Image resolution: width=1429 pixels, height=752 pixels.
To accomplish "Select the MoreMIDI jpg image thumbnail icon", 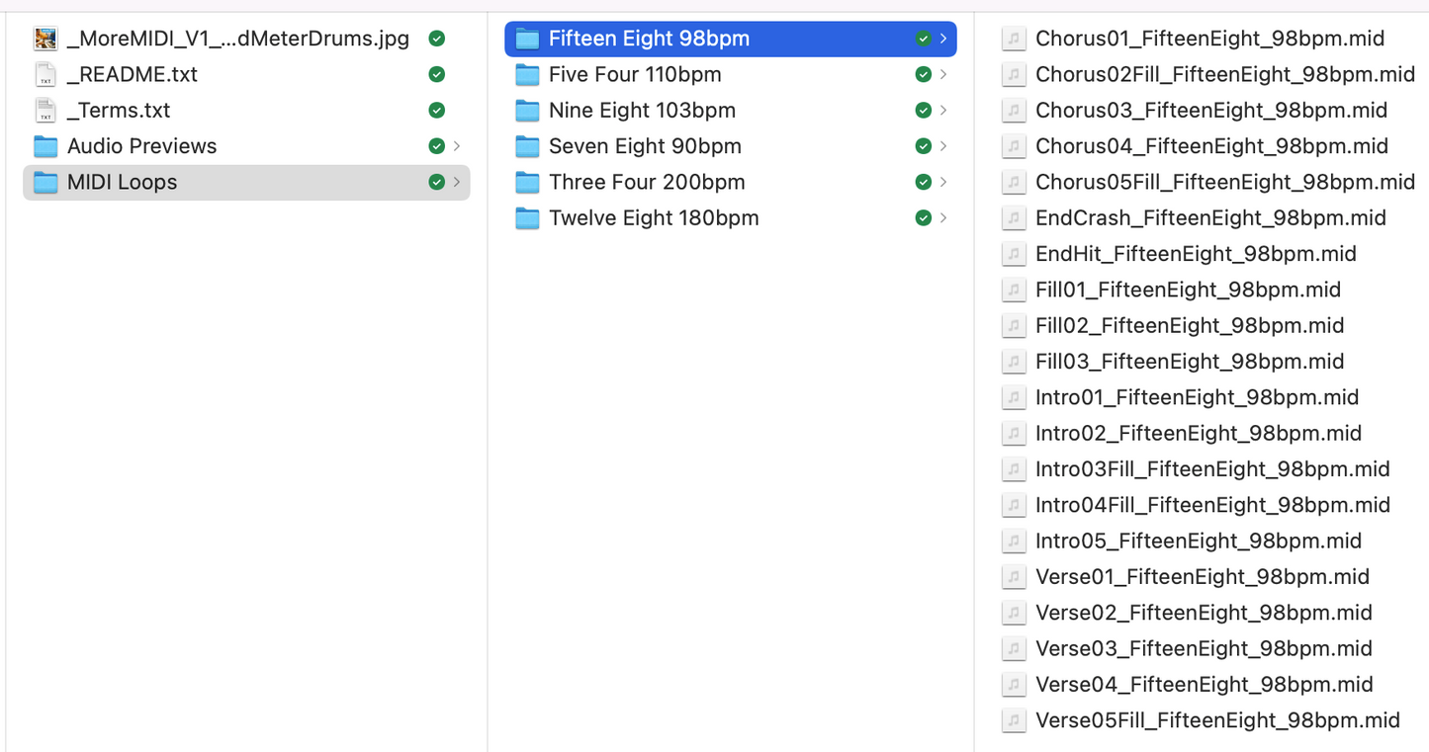I will tap(45, 39).
